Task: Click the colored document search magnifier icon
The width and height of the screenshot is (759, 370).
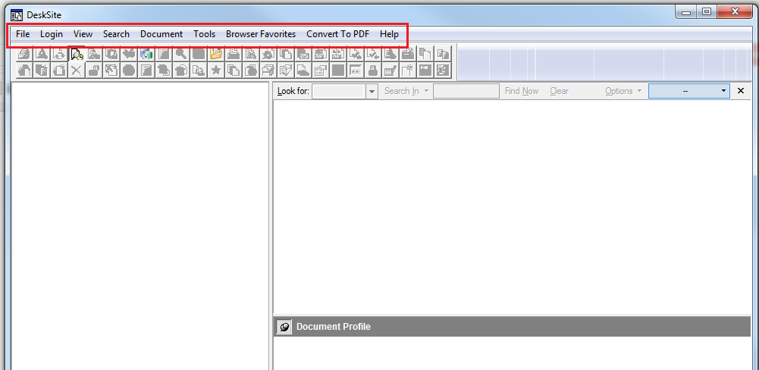Action: 77,54
